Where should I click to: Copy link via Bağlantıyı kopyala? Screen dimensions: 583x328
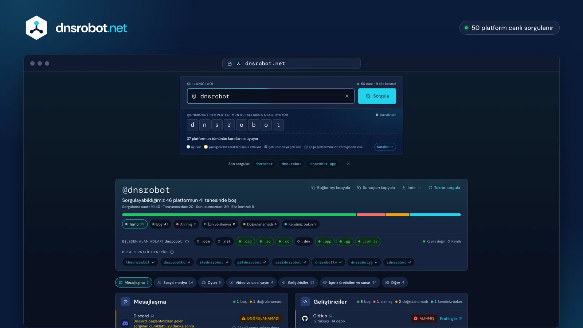(x=330, y=188)
